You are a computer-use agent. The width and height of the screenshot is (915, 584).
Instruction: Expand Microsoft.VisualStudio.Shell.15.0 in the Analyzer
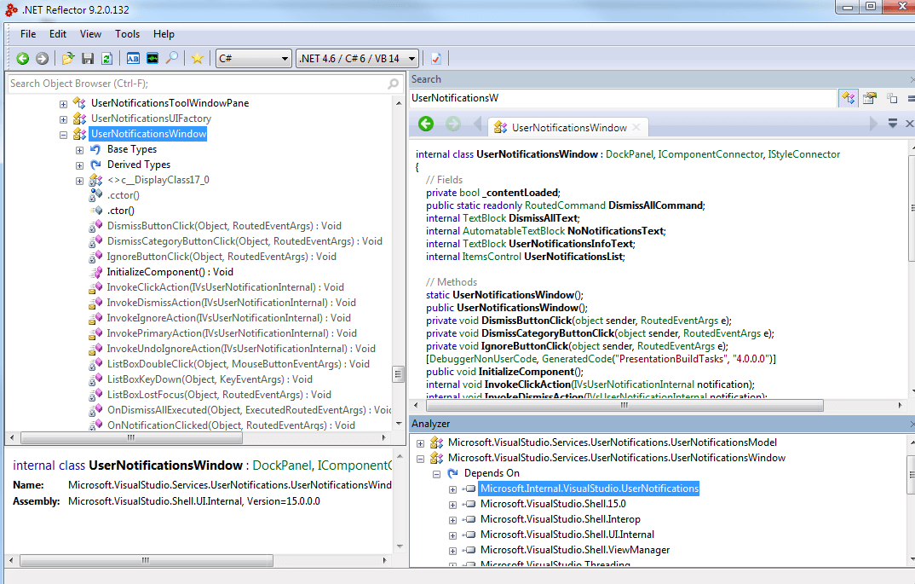coord(453,505)
